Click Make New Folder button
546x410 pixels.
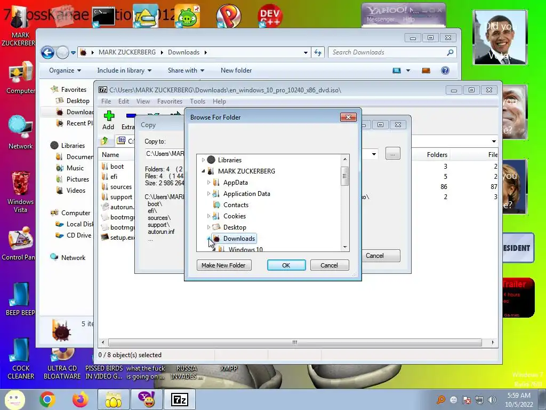(224, 265)
